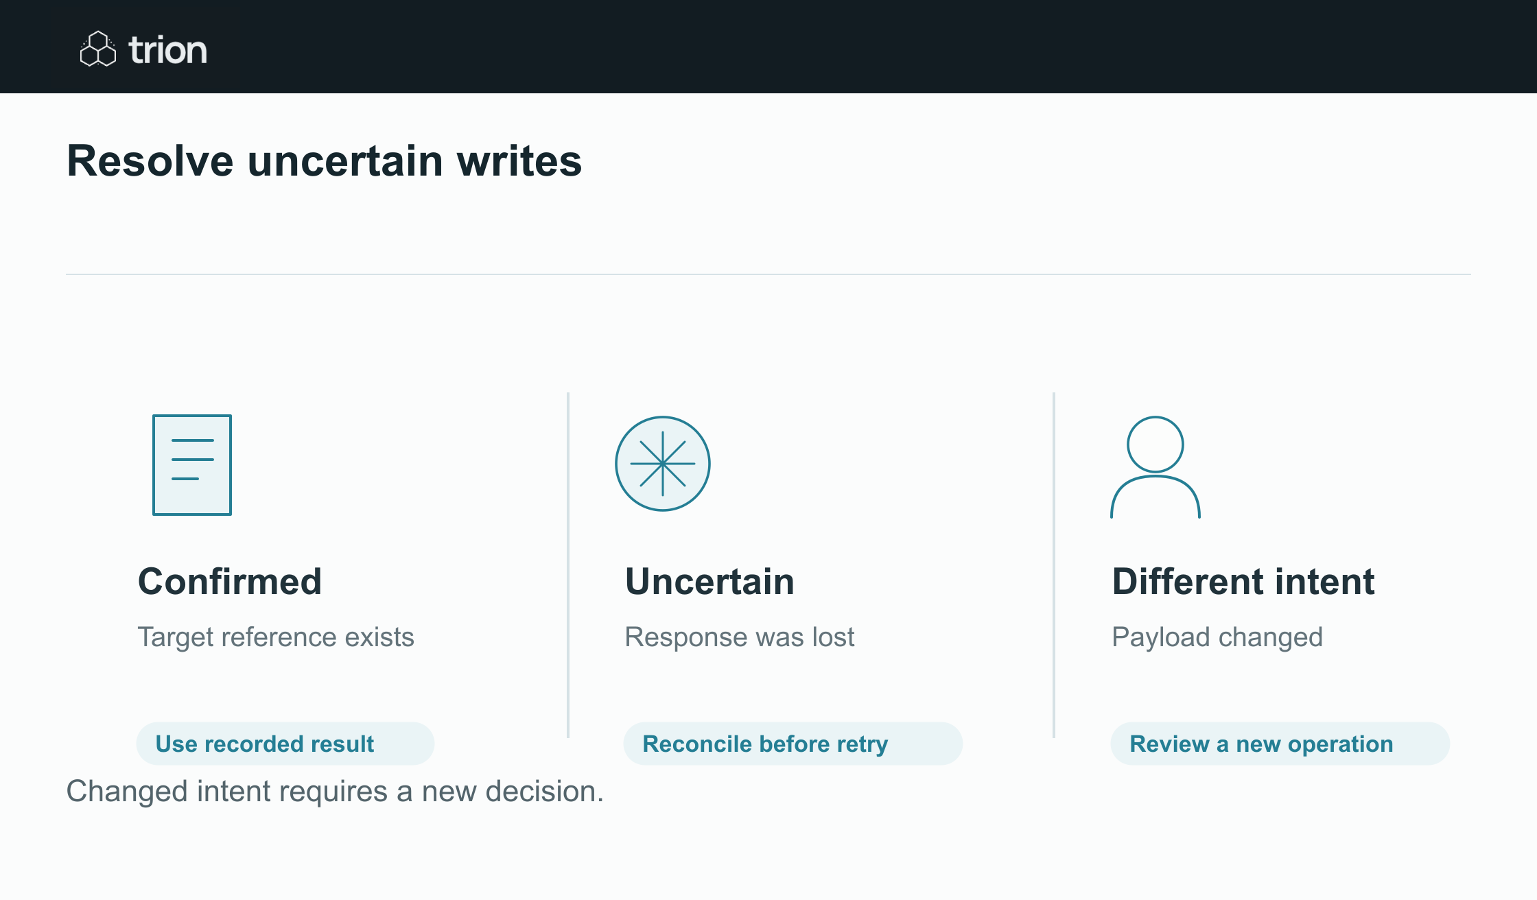Click Review a new operation pill
The height and width of the screenshot is (900, 1537).
tap(1280, 744)
